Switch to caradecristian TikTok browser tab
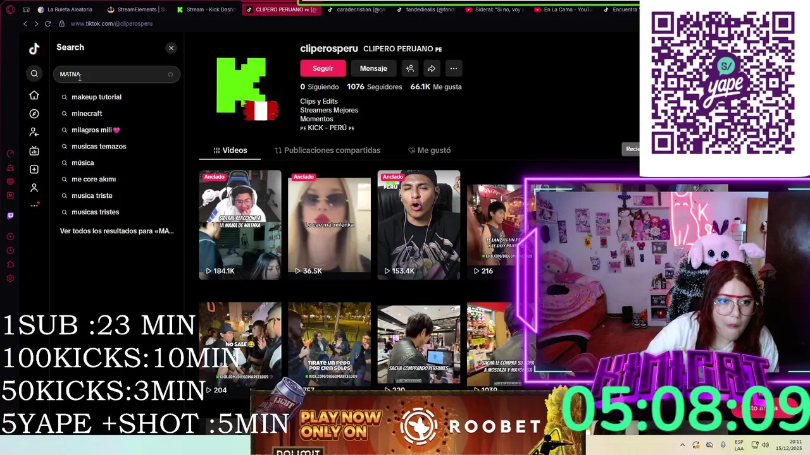The image size is (810, 455). pos(356,9)
